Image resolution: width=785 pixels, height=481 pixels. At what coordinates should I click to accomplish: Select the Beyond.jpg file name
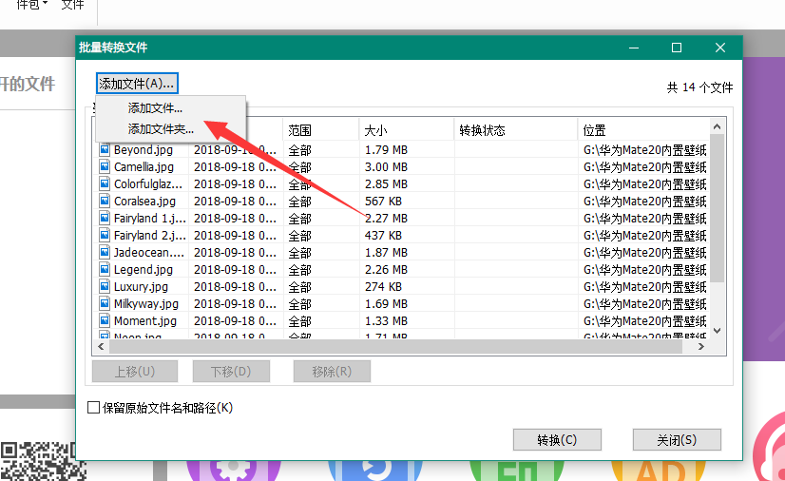pos(144,149)
